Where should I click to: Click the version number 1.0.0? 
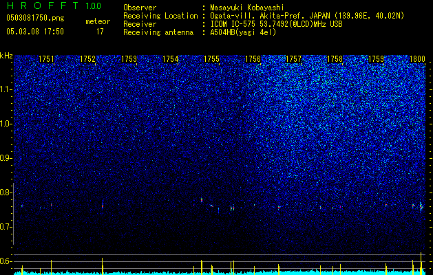point(94,5)
